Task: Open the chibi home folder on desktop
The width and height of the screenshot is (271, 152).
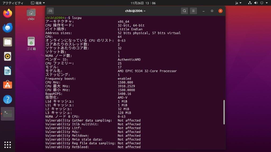Action: click(x=31, y=14)
